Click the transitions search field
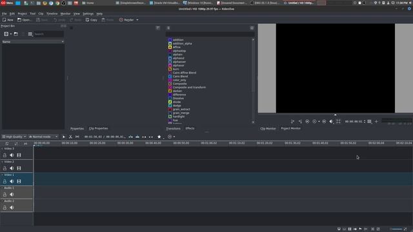This screenshot has height=232, width=413. pyautogui.click(x=210, y=34)
